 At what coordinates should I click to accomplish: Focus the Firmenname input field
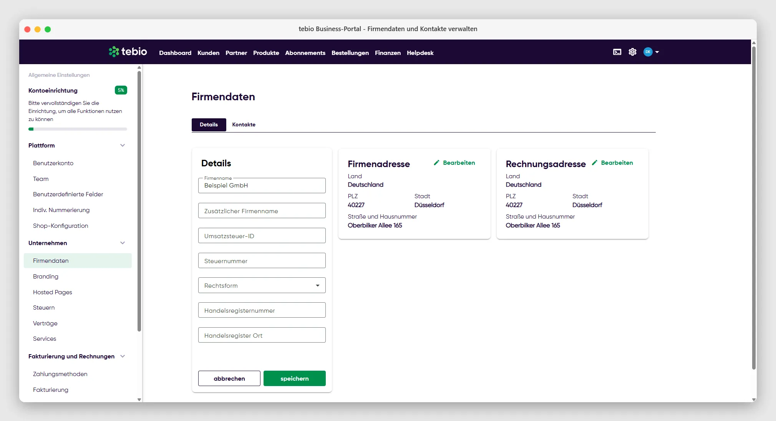pyautogui.click(x=262, y=186)
